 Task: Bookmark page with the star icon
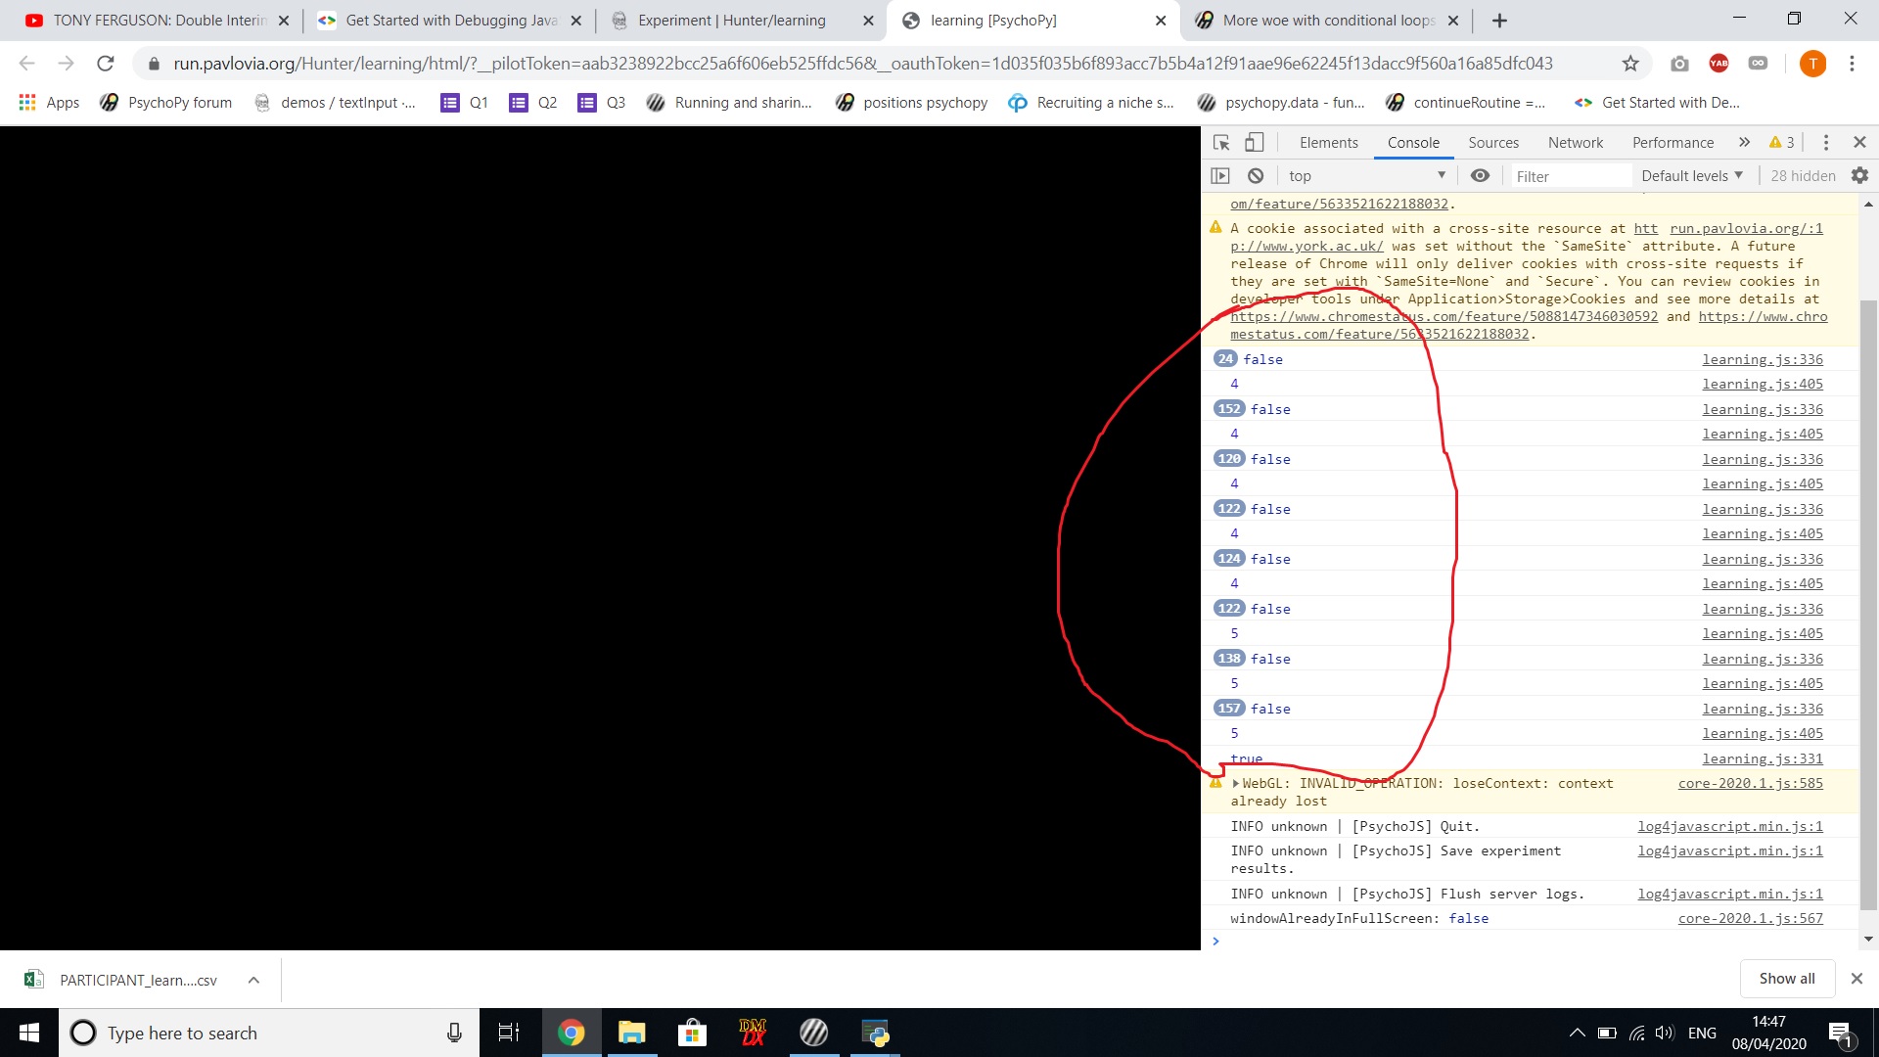(1630, 64)
